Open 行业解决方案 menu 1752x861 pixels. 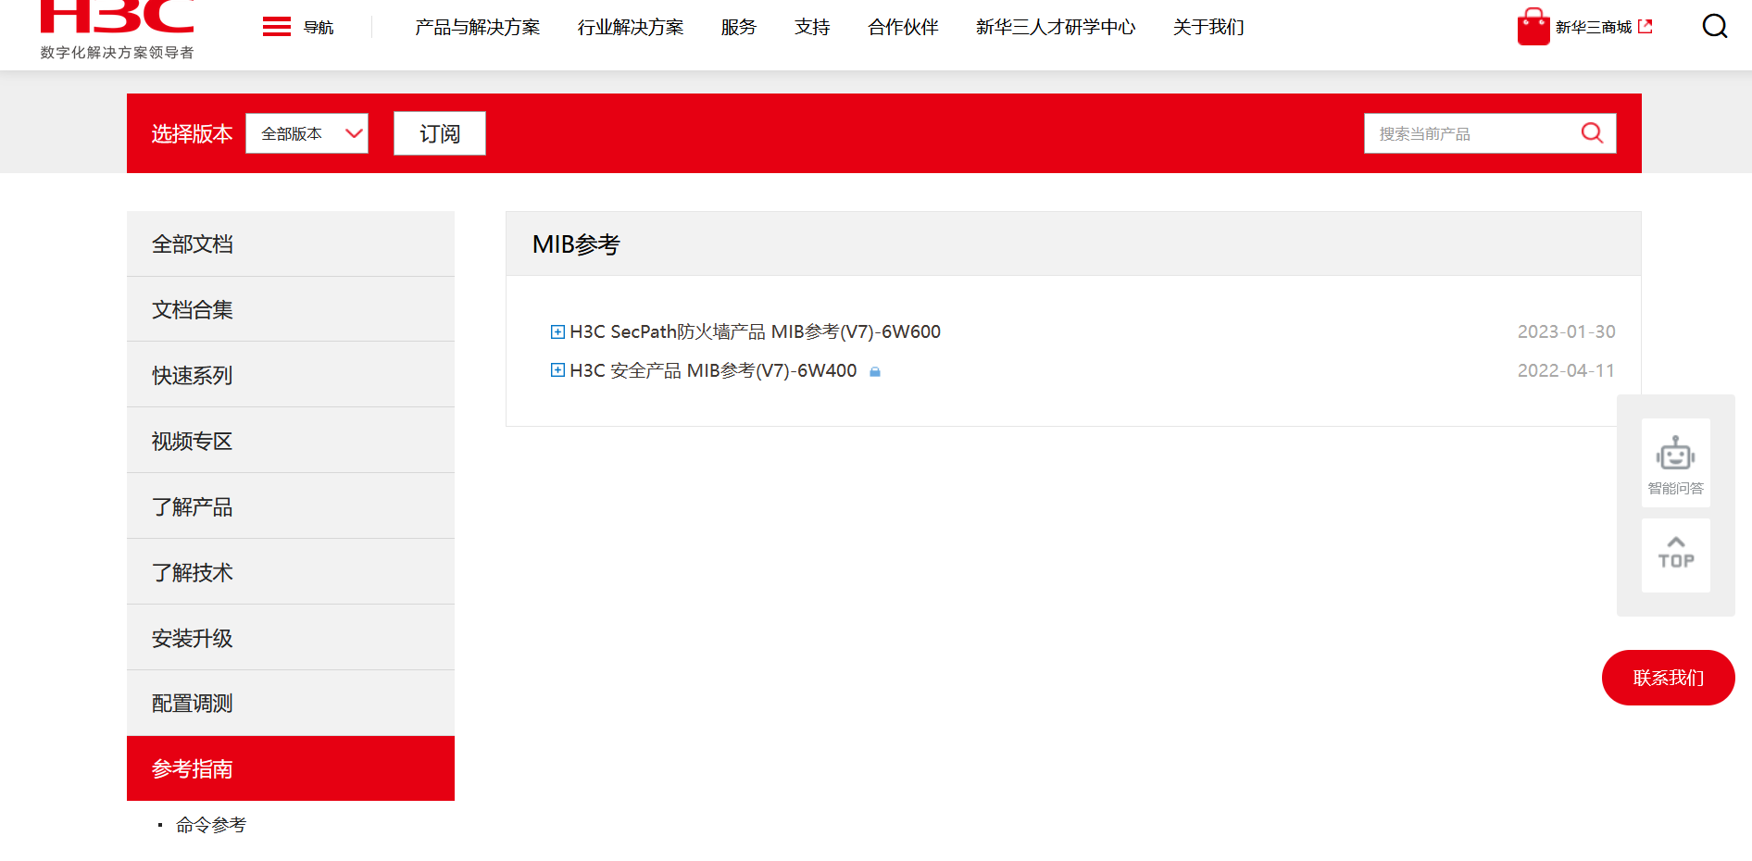point(631,27)
